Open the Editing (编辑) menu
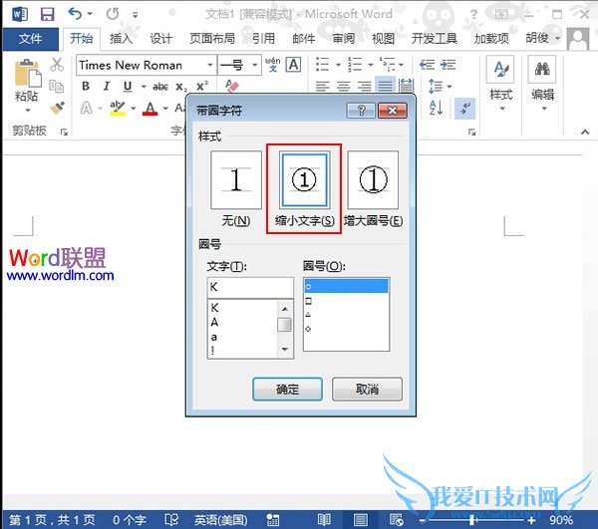 [x=543, y=85]
